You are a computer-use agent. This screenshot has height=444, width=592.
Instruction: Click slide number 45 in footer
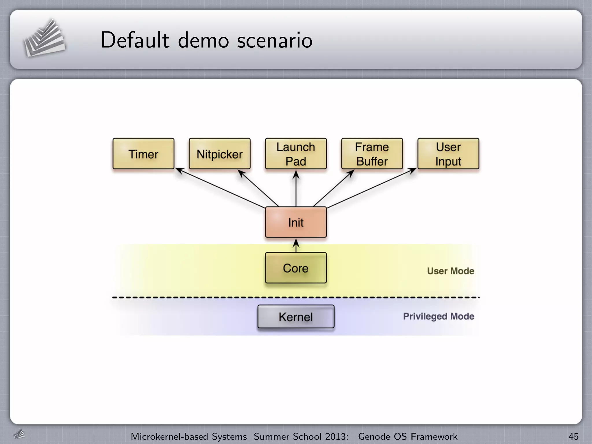(573, 436)
